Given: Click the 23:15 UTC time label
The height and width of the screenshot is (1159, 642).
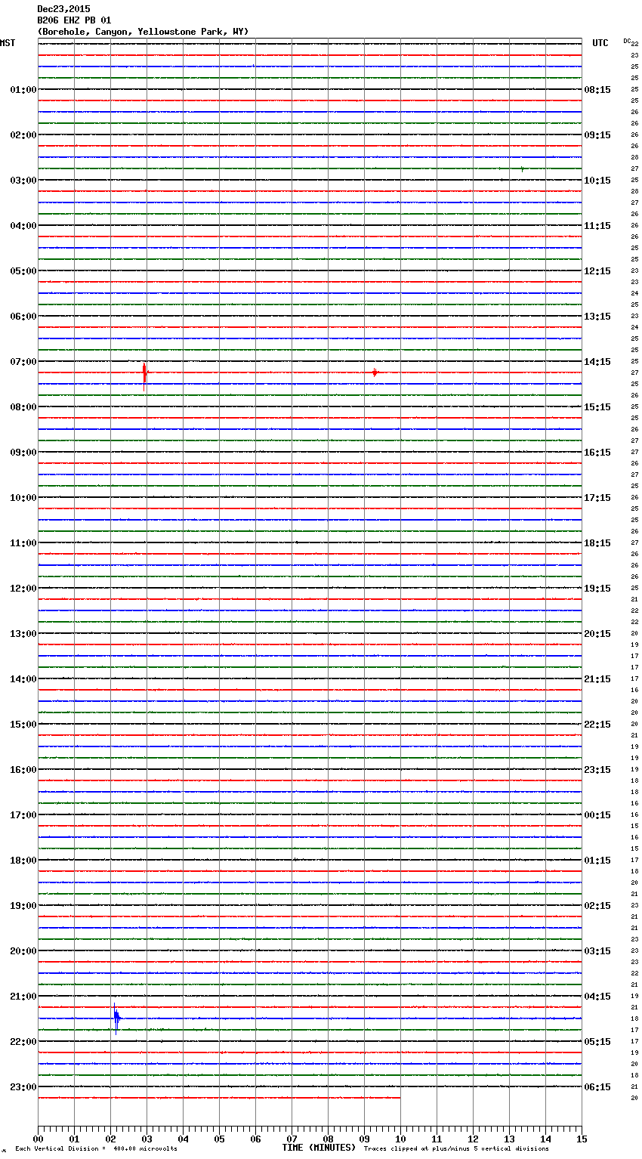Looking at the screenshot, I should point(597,770).
